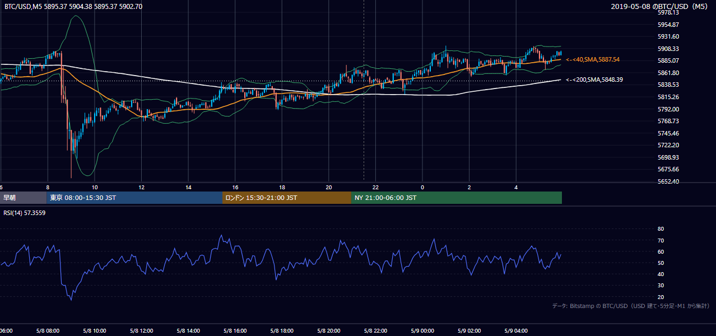Image resolution: width=716 pixels, height=336 pixels.
Task: Select the 40 SMA label 5887.54
Action: click(x=593, y=59)
